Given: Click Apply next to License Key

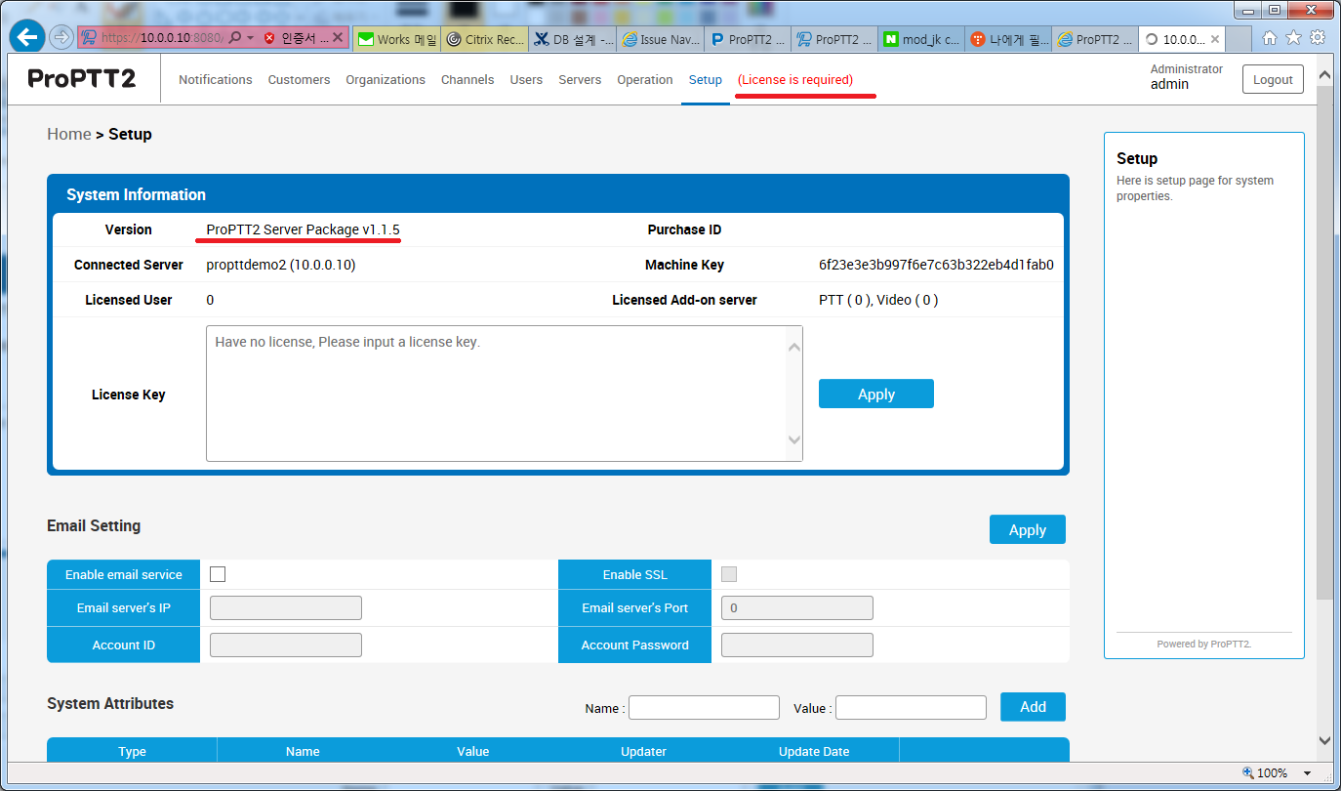Looking at the screenshot, I should click(875, 395).
